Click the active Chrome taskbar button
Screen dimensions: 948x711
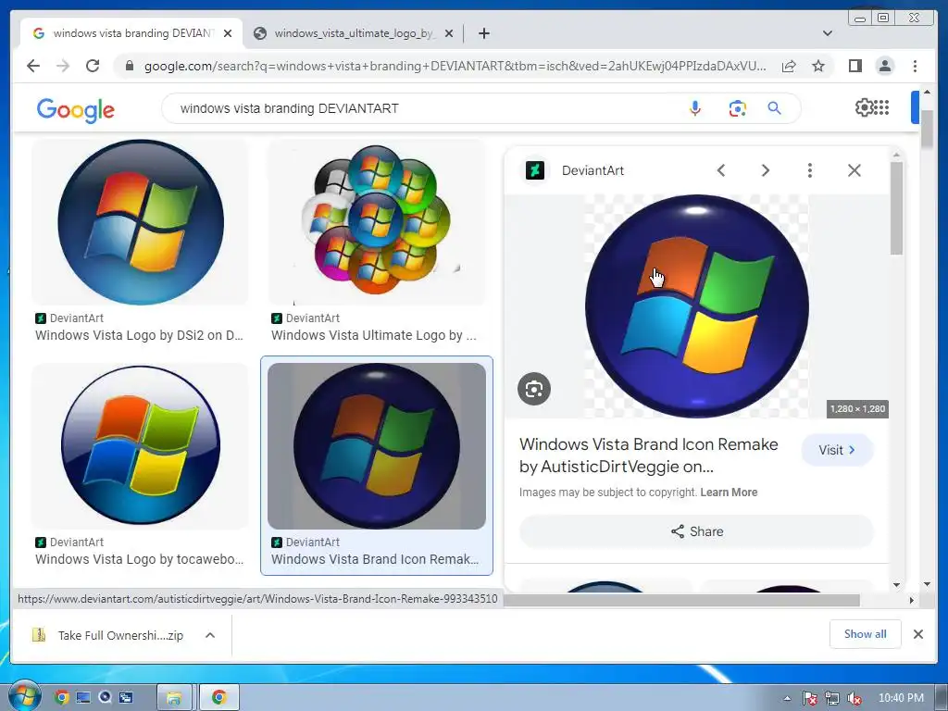click(x=218, y=698)
